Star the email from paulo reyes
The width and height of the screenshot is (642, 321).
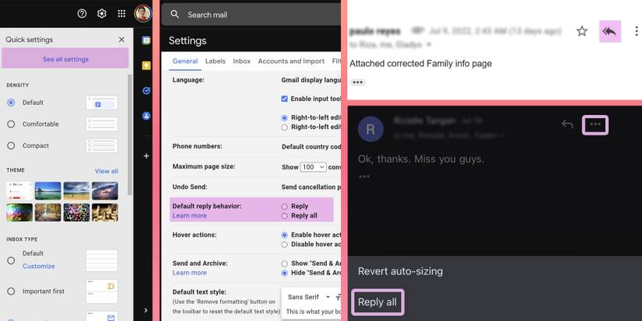[581, 31]
